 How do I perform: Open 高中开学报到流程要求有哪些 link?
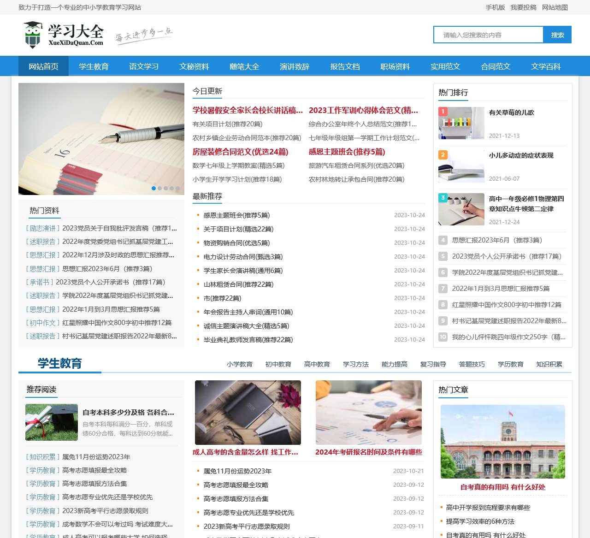click(488, 508)
